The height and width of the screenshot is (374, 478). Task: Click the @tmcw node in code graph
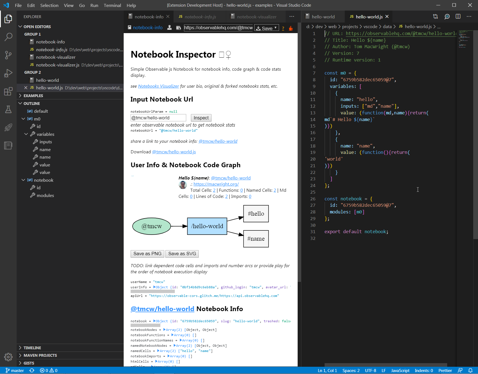(152, 226)
